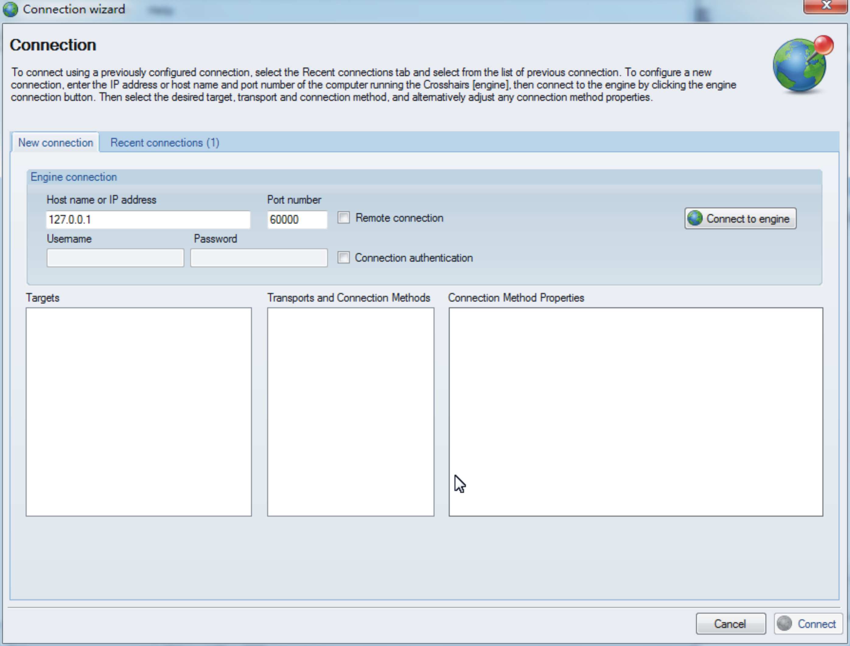The height and width of the screenshot is (646, 850).
Task: Click inside Transports and Connection Methods list
Action: point(351,412)
